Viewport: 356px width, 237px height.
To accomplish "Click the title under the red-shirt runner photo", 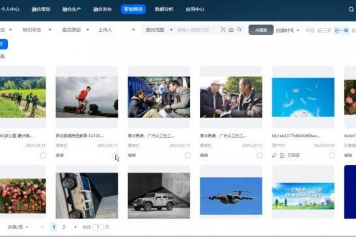I will point(79,136).
